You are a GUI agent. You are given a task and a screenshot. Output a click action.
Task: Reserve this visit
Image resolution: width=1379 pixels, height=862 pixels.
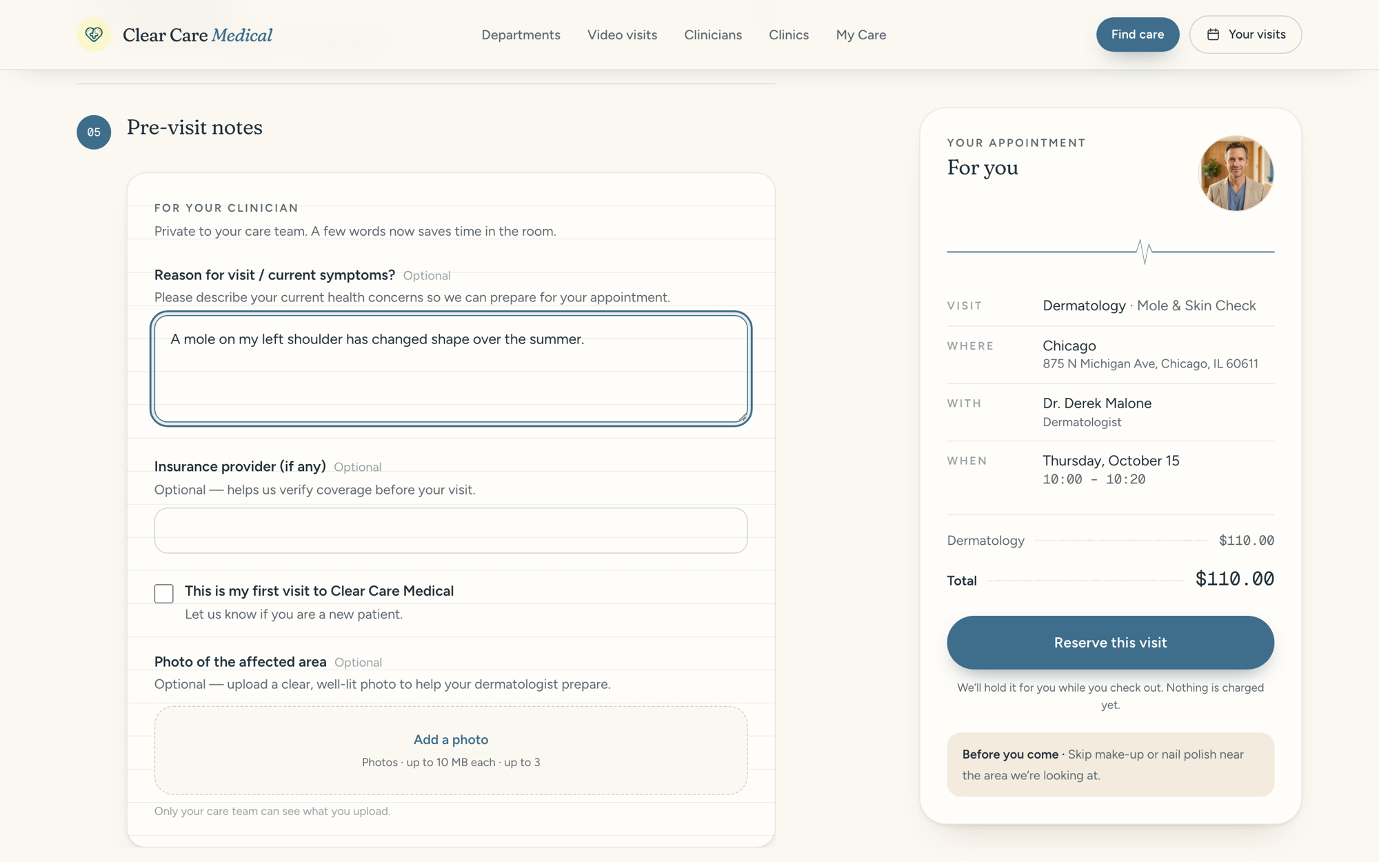[x=1110, y=642]
